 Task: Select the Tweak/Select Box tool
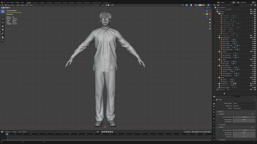point(3,12)
